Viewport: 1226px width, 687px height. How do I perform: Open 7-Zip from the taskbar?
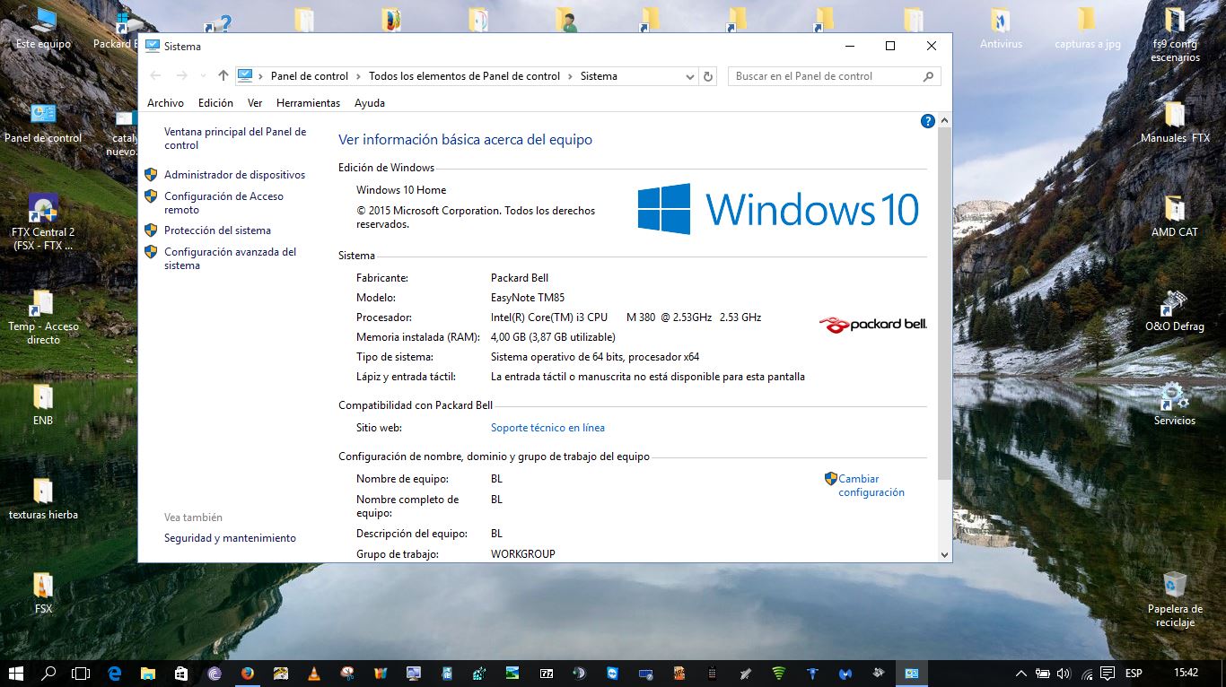pyautogui.click(x=546, y=673)
